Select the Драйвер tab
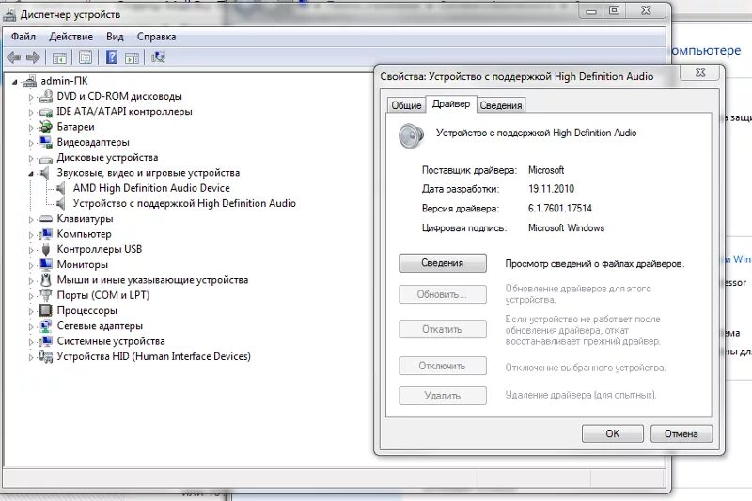This screenshot has width=752, height=501. (x=451, y=104)
